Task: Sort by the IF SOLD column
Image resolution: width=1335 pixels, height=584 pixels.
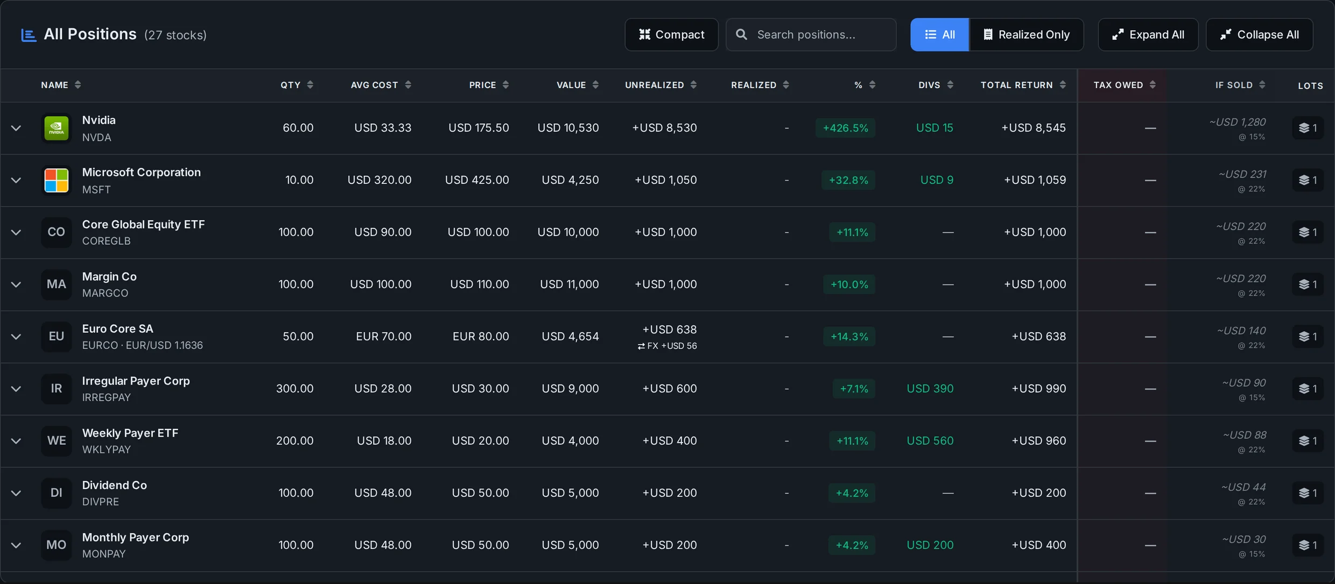Action: click(1240, 85)
